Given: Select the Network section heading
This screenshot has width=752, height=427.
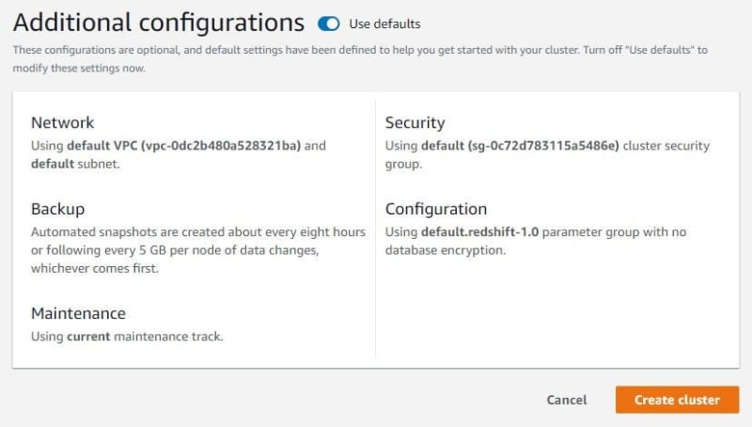Looking at the screenshot, I should coord(62,122).
